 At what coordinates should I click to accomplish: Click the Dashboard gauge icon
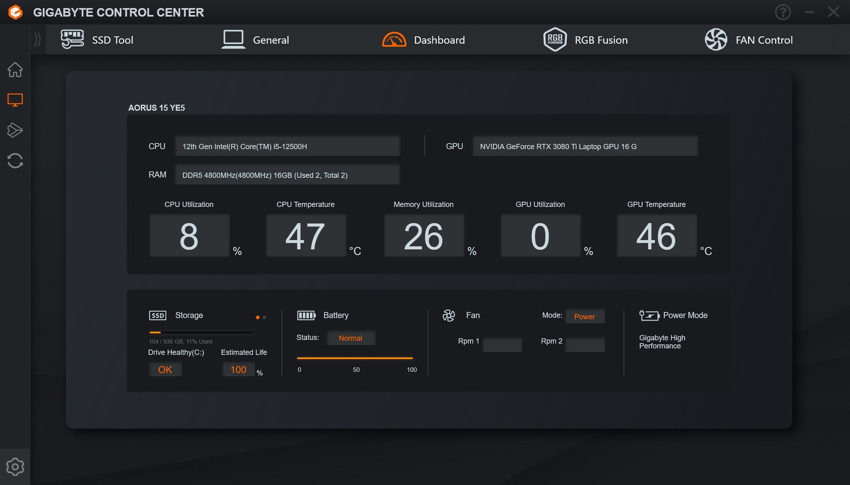(394, 39)
